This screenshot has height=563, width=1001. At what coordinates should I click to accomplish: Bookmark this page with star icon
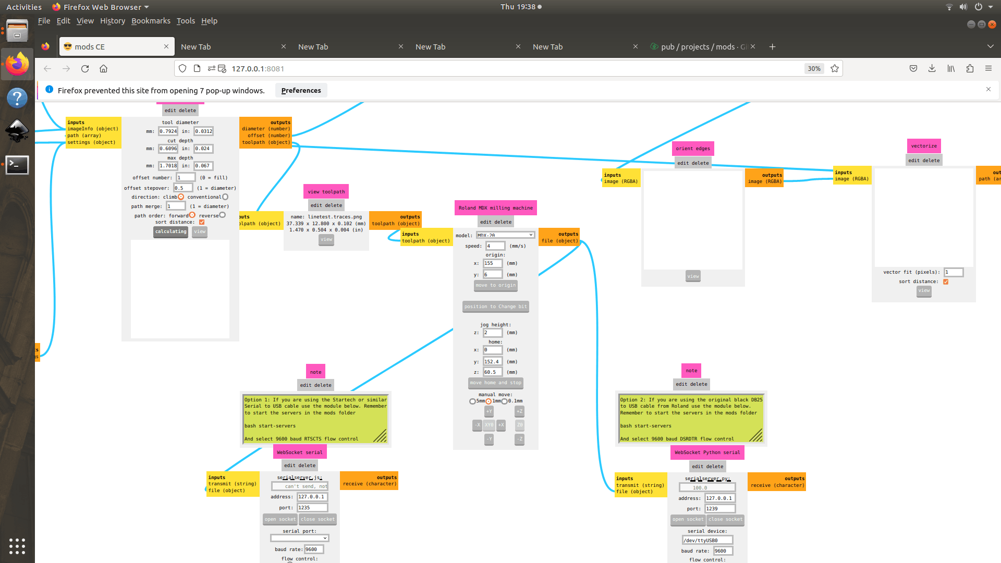pyautogui.click(x=835, y=68)
